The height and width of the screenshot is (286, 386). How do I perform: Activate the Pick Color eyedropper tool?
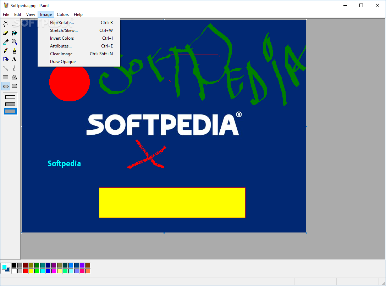tap(6, 41)
